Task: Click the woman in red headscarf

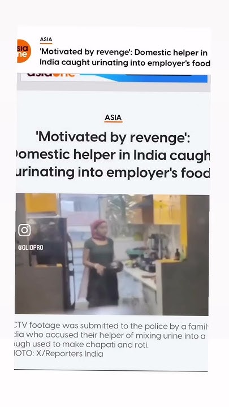Action: click(x=101, y=263)
